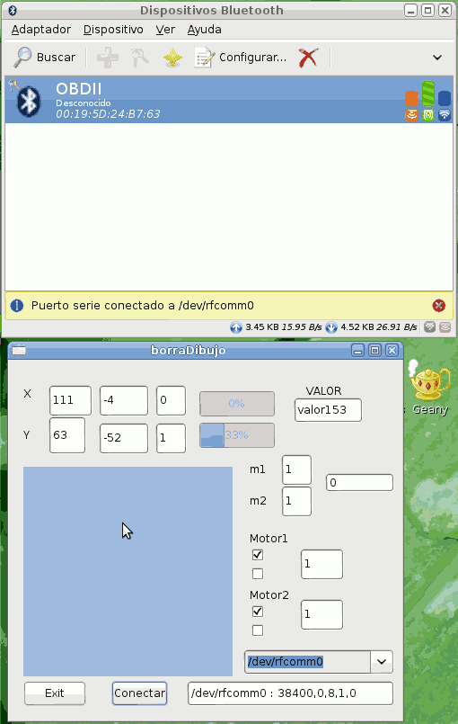
Task: Expand the Bluetooth toolbar overflow chevron
Action: pos(436,58)
